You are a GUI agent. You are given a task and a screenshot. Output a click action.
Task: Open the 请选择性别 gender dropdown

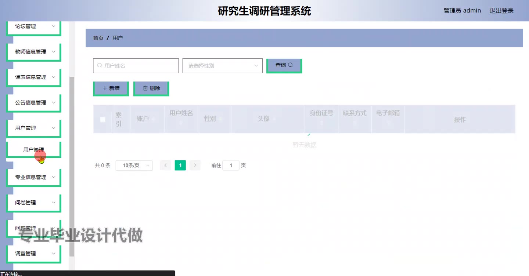click(x=222, y=66)
